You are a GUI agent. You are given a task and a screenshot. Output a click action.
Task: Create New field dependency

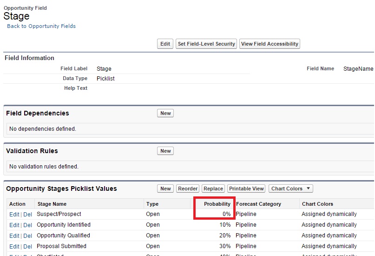pos(165,113)
